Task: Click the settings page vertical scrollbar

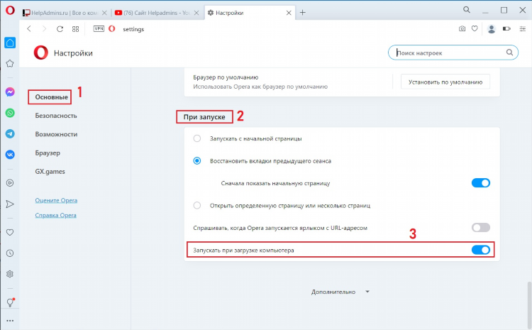Action: [x=529, y=306]
